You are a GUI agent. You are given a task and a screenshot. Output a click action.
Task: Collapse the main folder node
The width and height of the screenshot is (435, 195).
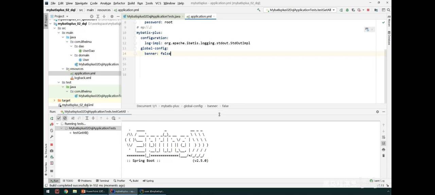[59, 33]
